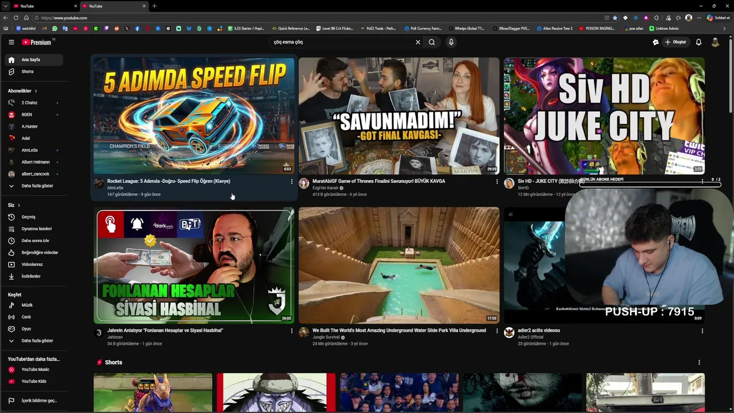This screenshot has height=413, width=734.
Task: Open İndirilenler downloads
Action: point(34,276)
